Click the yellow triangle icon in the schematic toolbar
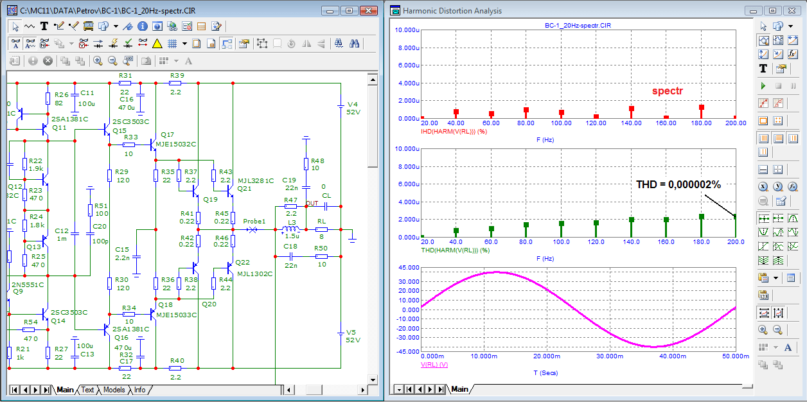807x402 pixels. click(157, 44)
